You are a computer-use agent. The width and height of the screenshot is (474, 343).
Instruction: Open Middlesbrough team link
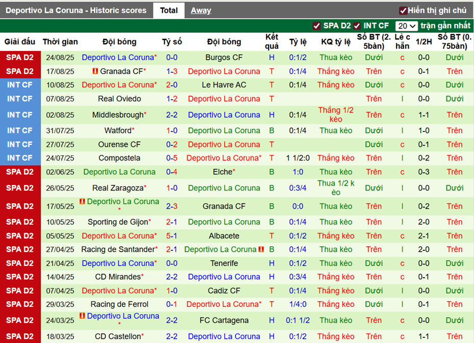(118, 115)
